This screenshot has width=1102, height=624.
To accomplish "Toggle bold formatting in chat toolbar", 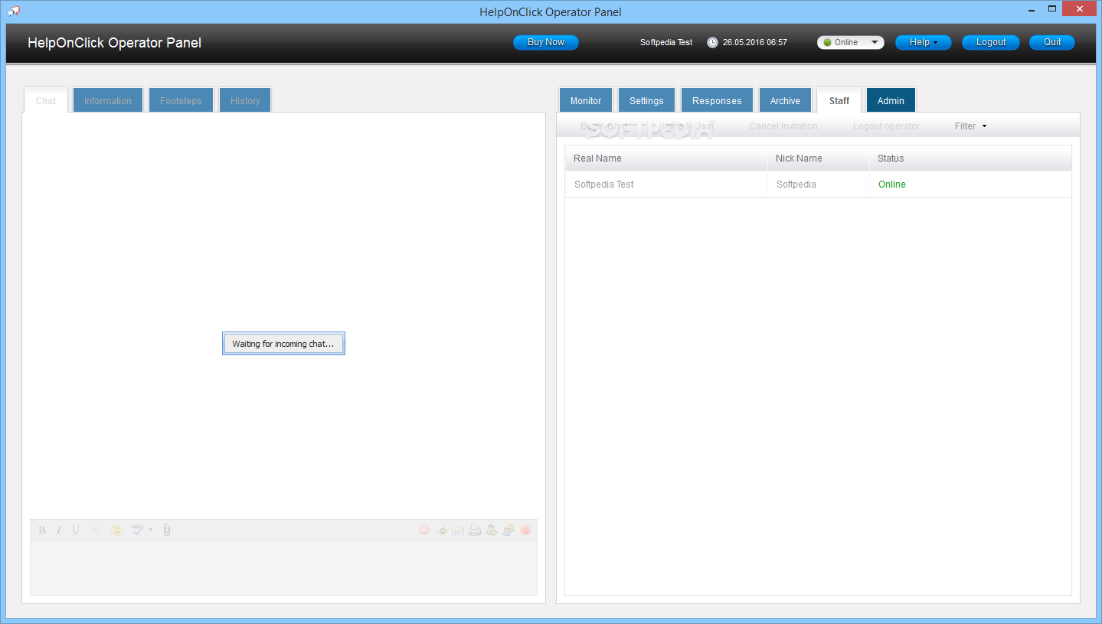I will [x=42, y=530].
